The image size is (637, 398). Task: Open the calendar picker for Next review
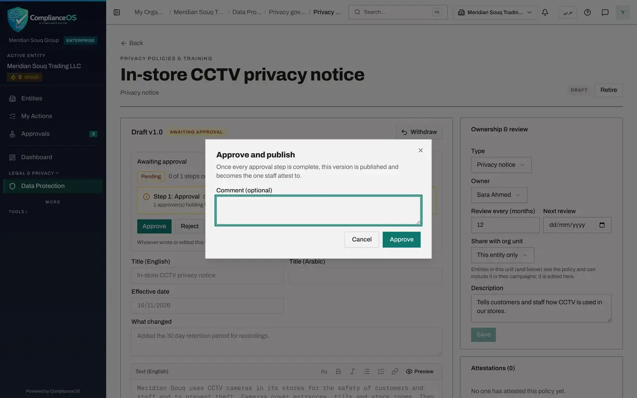coord(602,225)
